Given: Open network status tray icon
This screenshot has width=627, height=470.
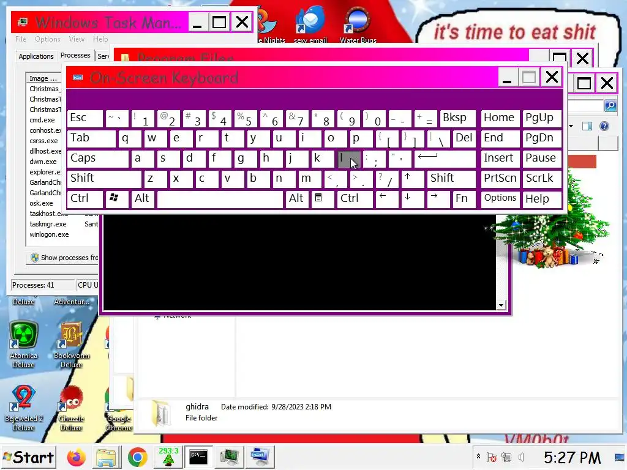Looking at the screenshot, I should [x=506, y=457].
